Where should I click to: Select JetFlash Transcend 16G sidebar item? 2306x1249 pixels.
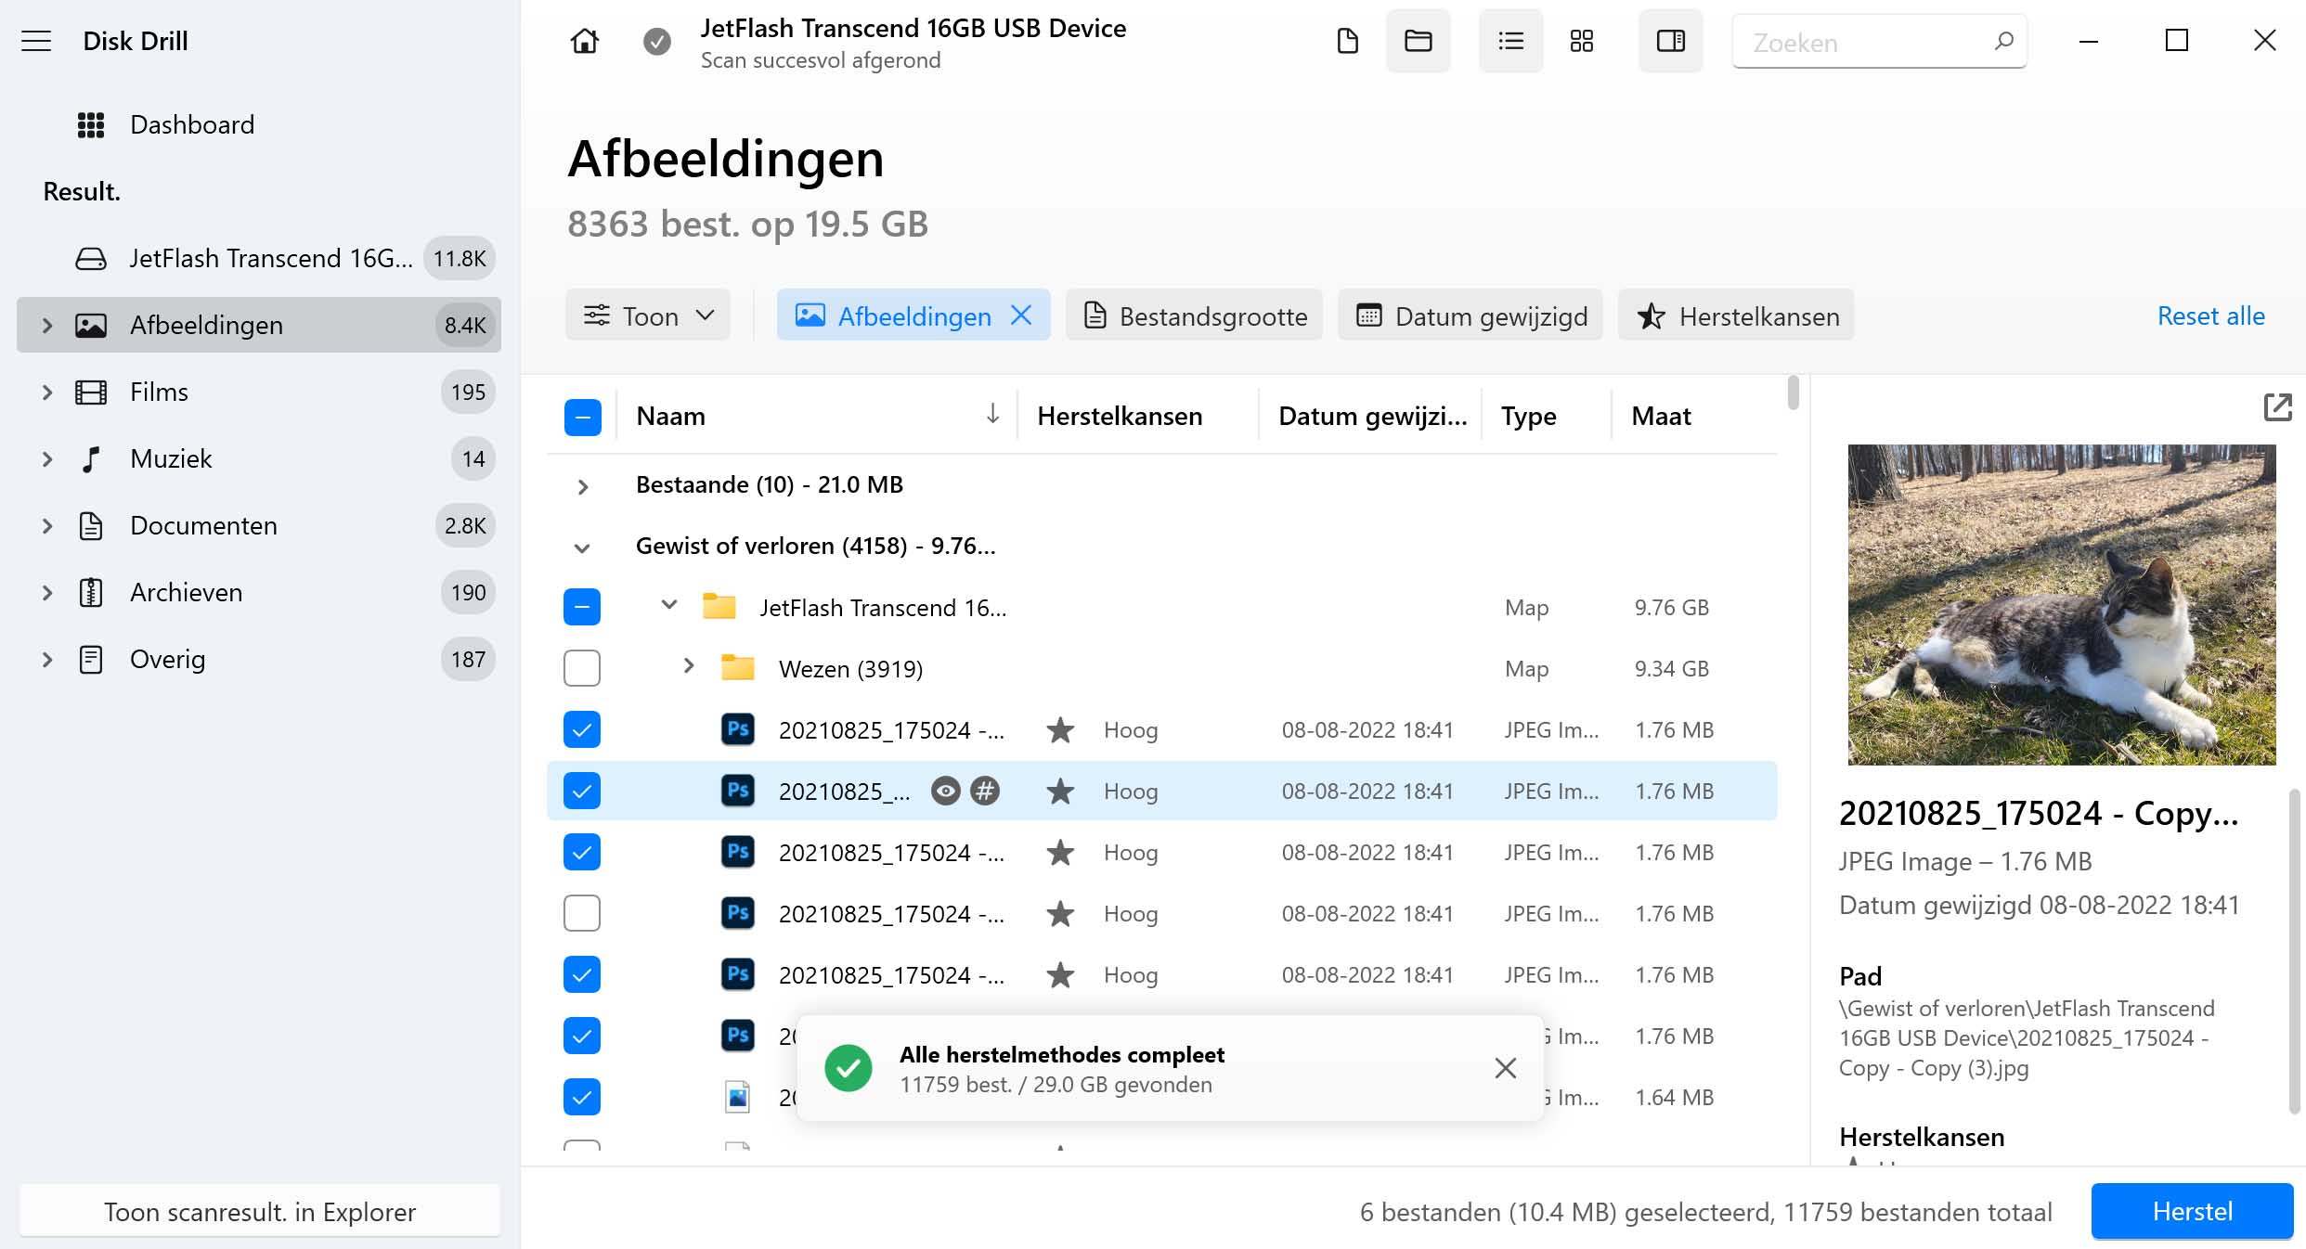pyautogui.click(x=258, y=258)
